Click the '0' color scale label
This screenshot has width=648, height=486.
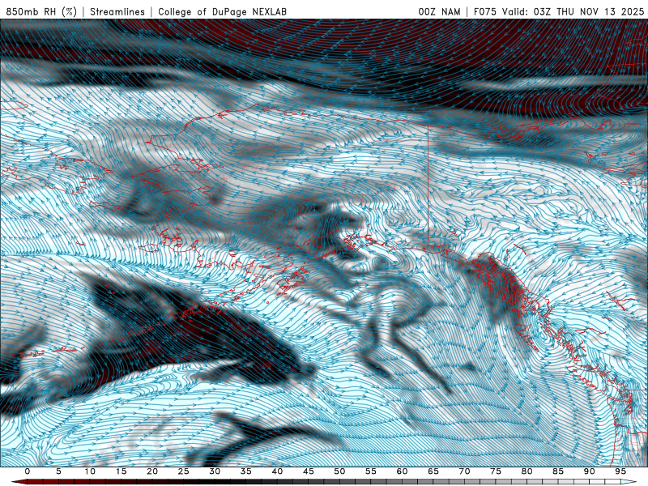pos(28,471)
